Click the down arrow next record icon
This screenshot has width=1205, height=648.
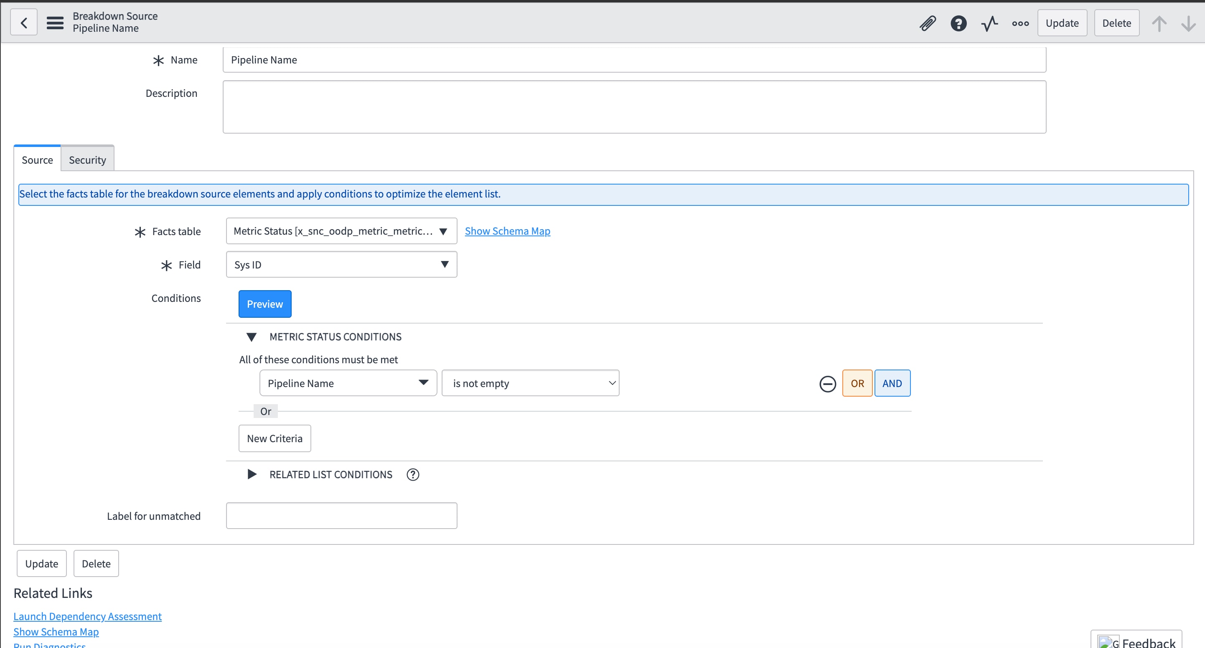tap(1188, 23)
